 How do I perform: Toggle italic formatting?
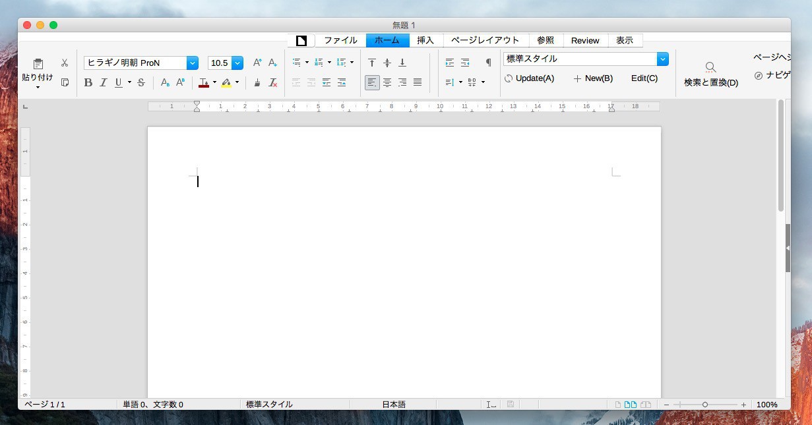[x=104, y=82]
